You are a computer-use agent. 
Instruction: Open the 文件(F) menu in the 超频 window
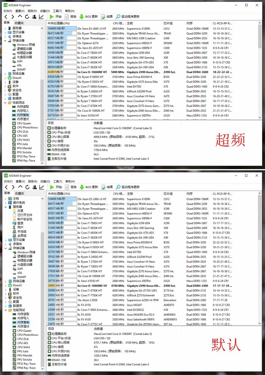tap(8, 11)
